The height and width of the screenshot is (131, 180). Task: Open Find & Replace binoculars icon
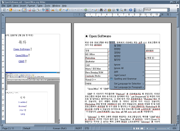coord(101,10)
